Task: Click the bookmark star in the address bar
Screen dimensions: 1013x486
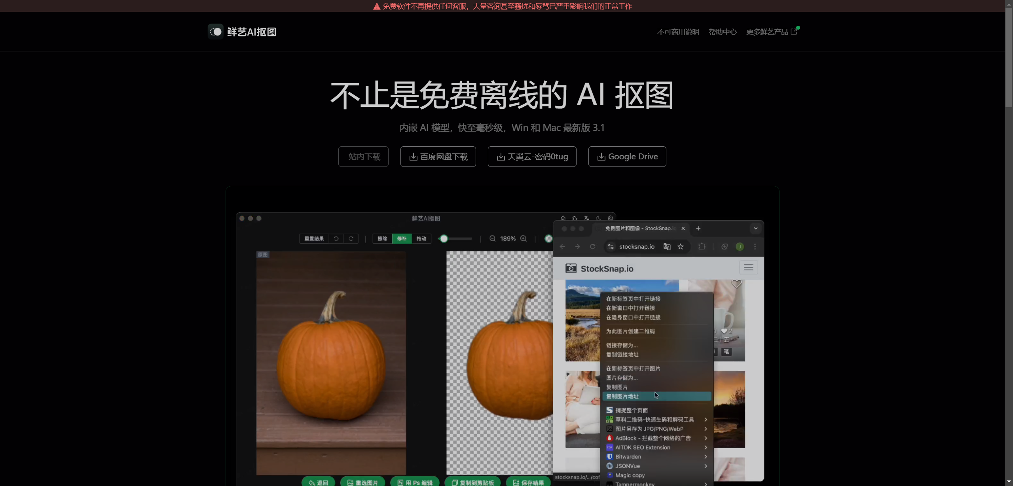Action: pos(681,246)
